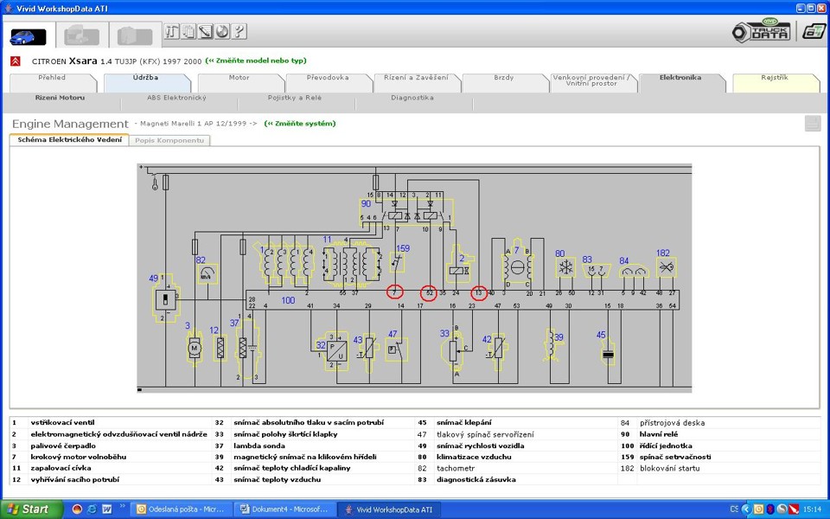Click inertia switch symbol 159
Viewport: 830px width, 519px height.
click(x=397, y=261)
